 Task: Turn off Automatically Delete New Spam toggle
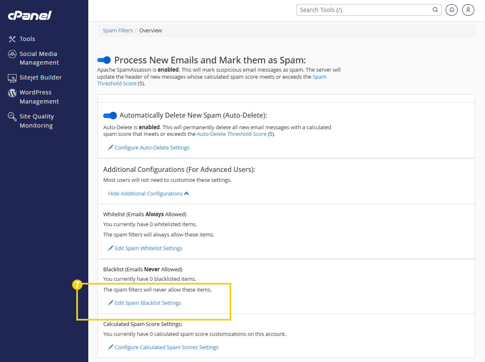[x=110, y=115]
